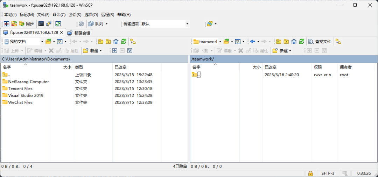Click the 查找文件 find files button
The width and height of the screenshot is (378, 177).
coord(320,42)
